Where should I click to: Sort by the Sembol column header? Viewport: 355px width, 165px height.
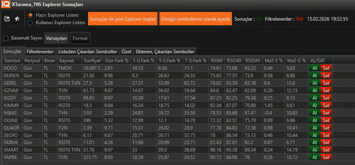13,61
